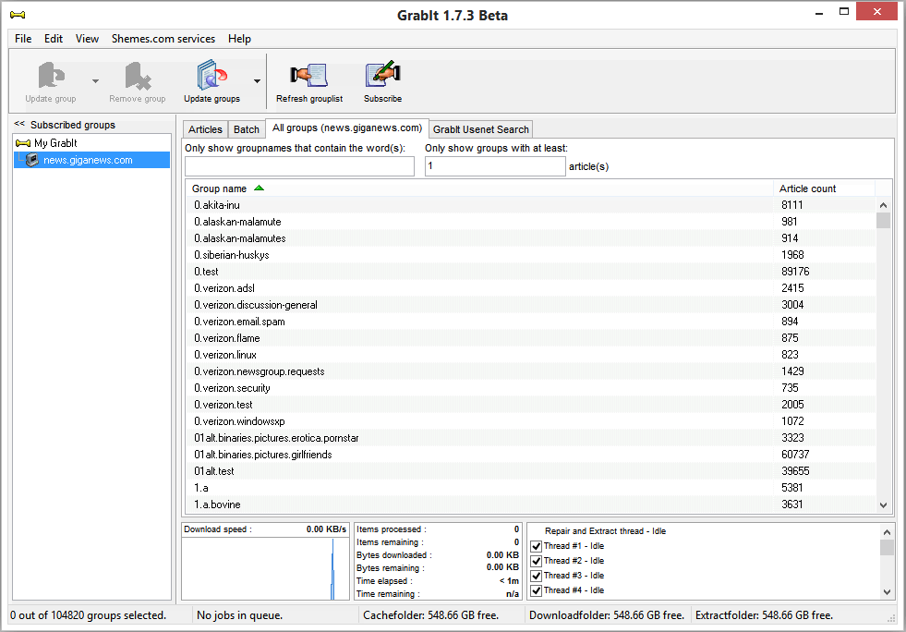Select the 0.verizon.flame group row

[532, 338]
